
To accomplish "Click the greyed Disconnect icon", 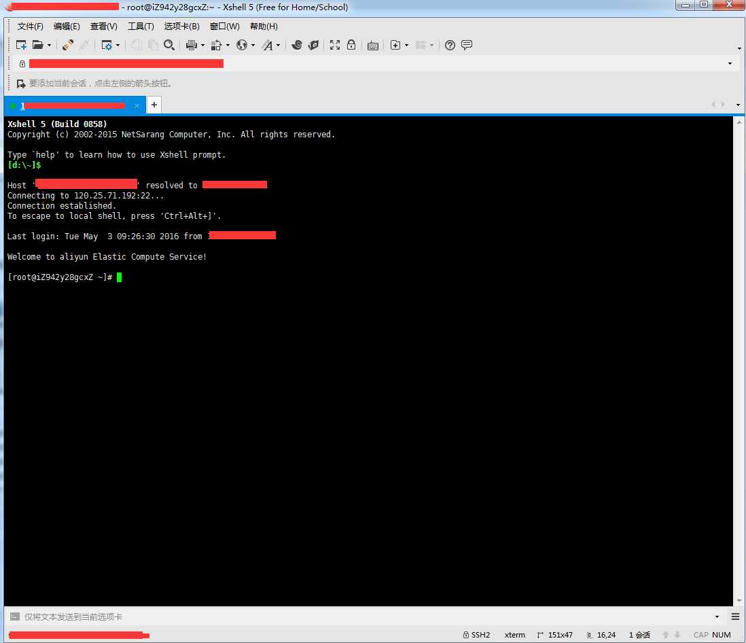I will coord(85,45).
